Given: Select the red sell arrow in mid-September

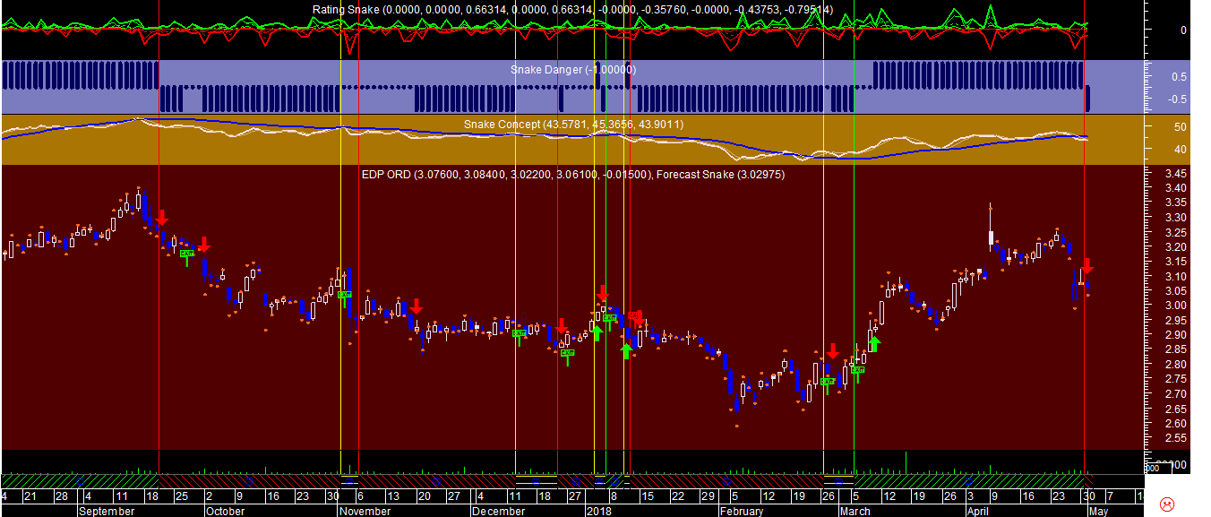Looking at the screenshot, I should (162, 217).
